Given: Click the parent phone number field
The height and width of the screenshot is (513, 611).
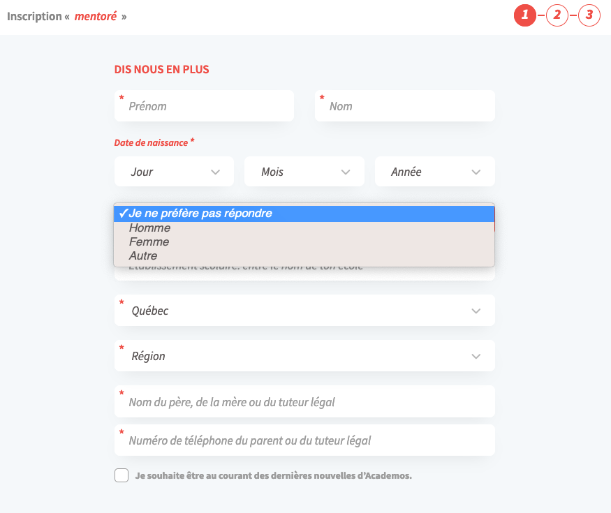Looking at the screenshot, I should pos(304,440).
